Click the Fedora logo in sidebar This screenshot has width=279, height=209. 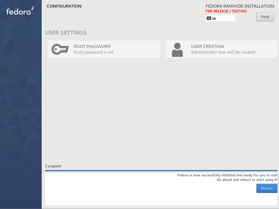tap(20, 11)
